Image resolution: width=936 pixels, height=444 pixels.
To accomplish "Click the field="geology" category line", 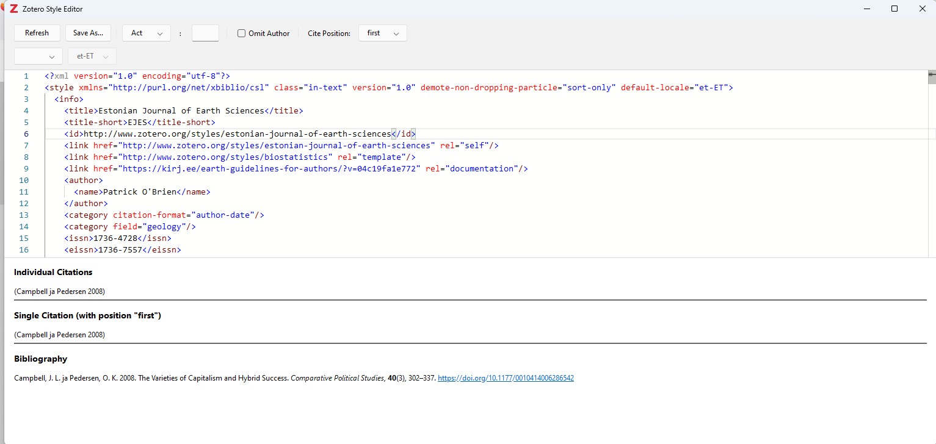I will point(130,226).
